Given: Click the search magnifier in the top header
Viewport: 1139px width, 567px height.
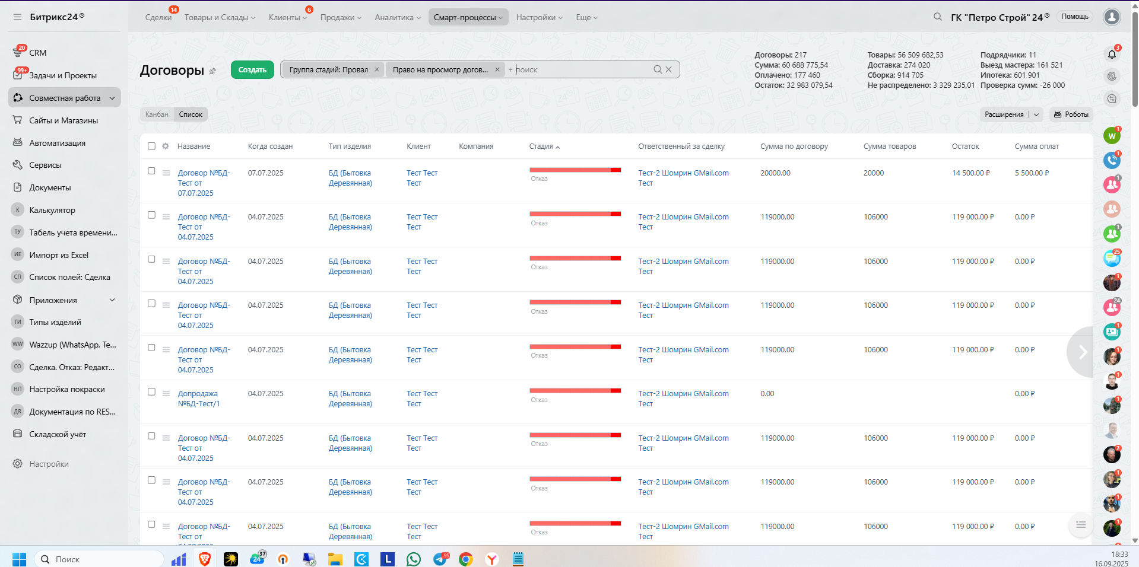Looking at the screenshot, I should tap(937, 17).
